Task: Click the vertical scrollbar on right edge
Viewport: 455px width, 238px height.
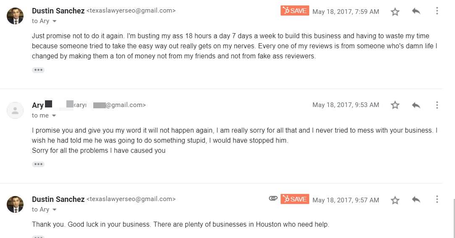Action: point(453,218)
